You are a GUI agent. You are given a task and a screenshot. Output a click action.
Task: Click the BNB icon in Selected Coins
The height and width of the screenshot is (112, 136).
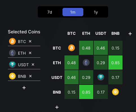(12, 76)
